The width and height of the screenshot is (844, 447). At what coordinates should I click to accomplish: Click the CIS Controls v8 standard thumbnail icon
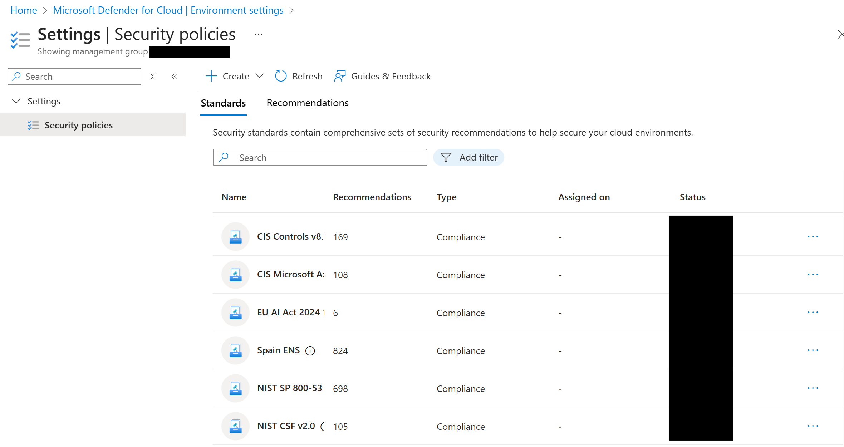(x=235, y=236)
